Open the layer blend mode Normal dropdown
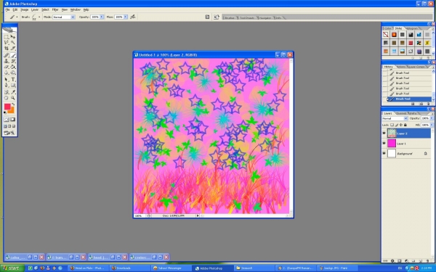Screen dimensions: 436x272 [x=395, y=118]
